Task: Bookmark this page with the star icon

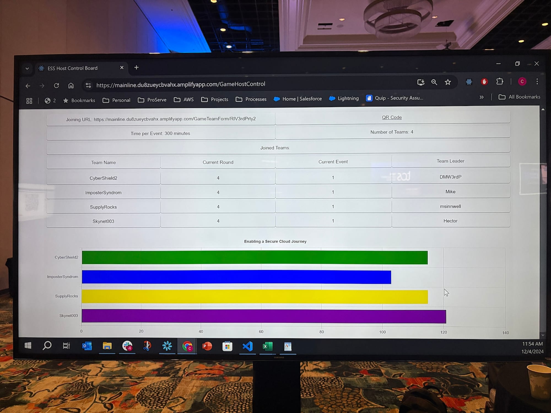Action: click(448, 82)
